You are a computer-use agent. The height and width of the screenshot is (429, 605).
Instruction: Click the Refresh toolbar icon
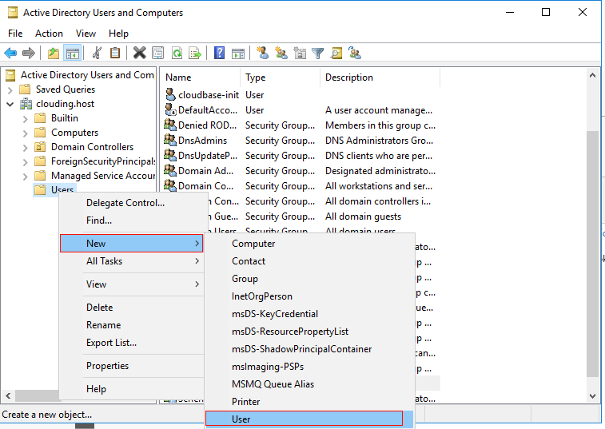pos(177,53)
